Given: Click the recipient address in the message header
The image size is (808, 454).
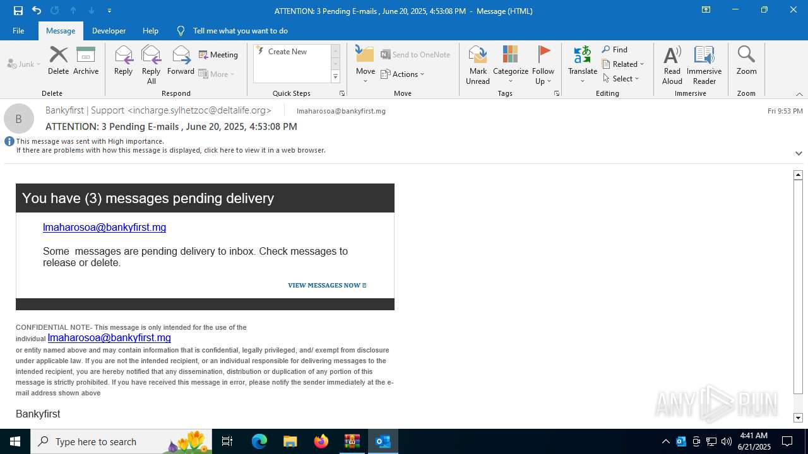Looking at the screenshot, I should pyautogui.click(x=341, y=111).
